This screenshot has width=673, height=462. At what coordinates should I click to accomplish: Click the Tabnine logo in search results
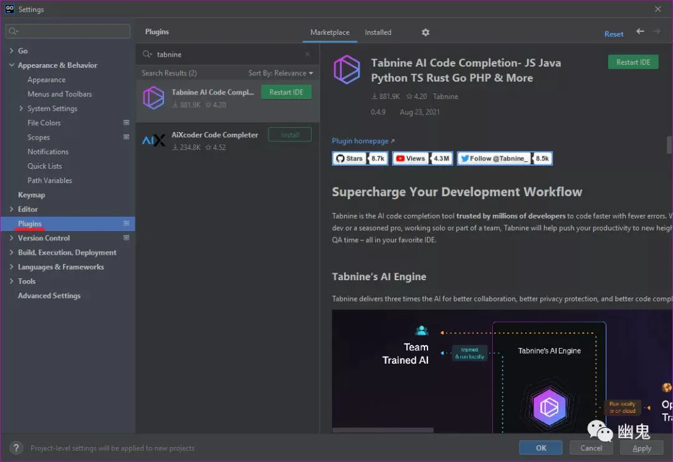click(x=153, y=98)
